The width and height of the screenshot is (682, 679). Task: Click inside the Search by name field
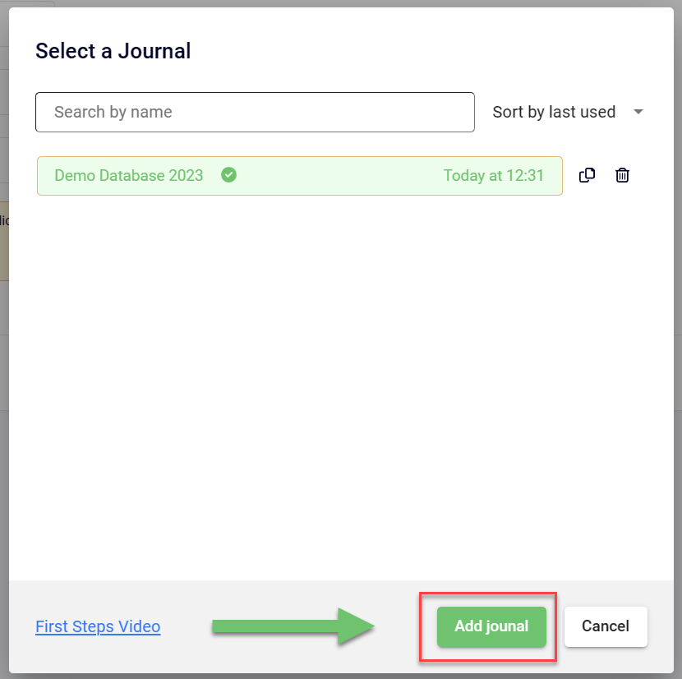(x=255, y=112)
